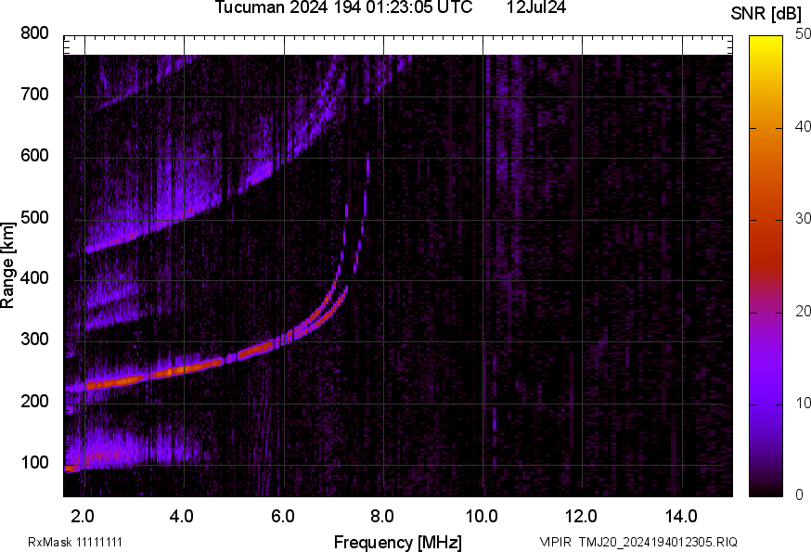Viewport: 811px width, 552px height.
Task: Click the '600' range axis tick label
Action: (34, 156)
